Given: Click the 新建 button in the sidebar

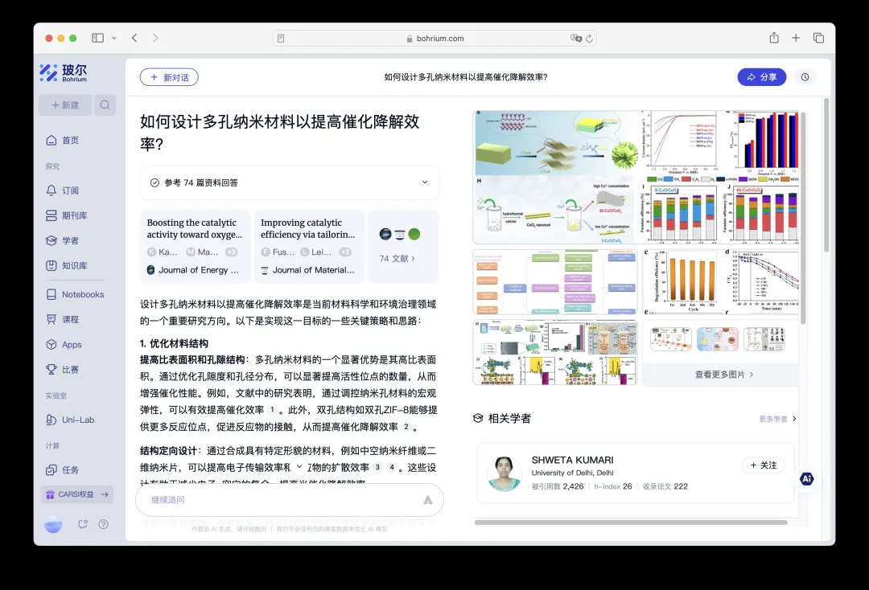Looking at the screenshot, I should click(x=65, y=104).
